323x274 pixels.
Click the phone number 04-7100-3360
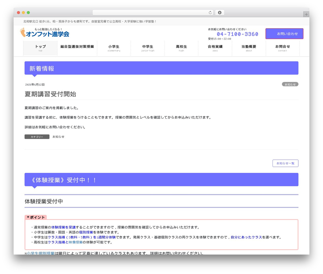(237, 34)
